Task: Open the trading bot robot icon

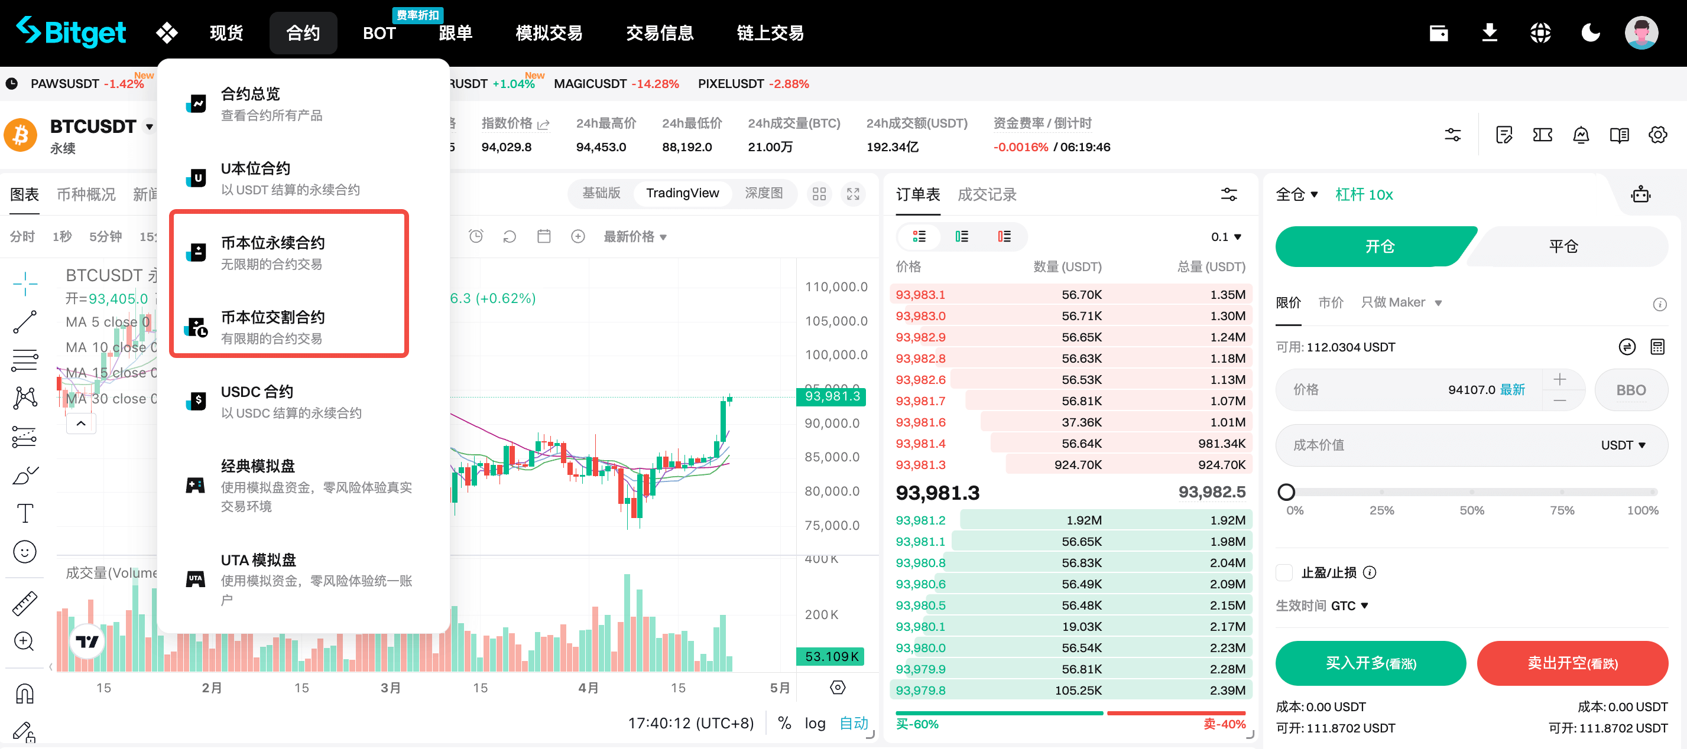Action: pos(1640,194)
